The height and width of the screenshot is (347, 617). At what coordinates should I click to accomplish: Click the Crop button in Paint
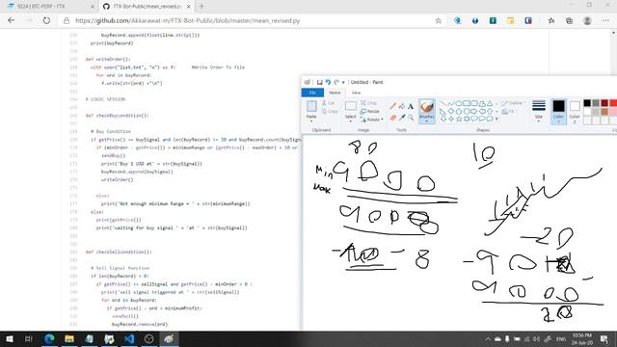pos(368,103)
